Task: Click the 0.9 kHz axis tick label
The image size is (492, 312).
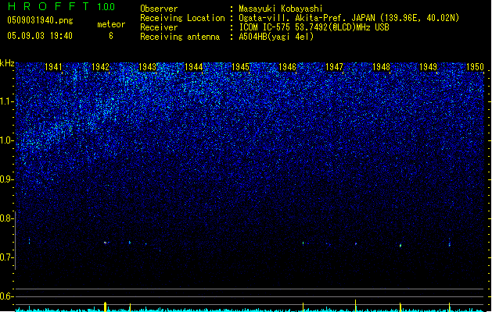Action: [6, 179]
